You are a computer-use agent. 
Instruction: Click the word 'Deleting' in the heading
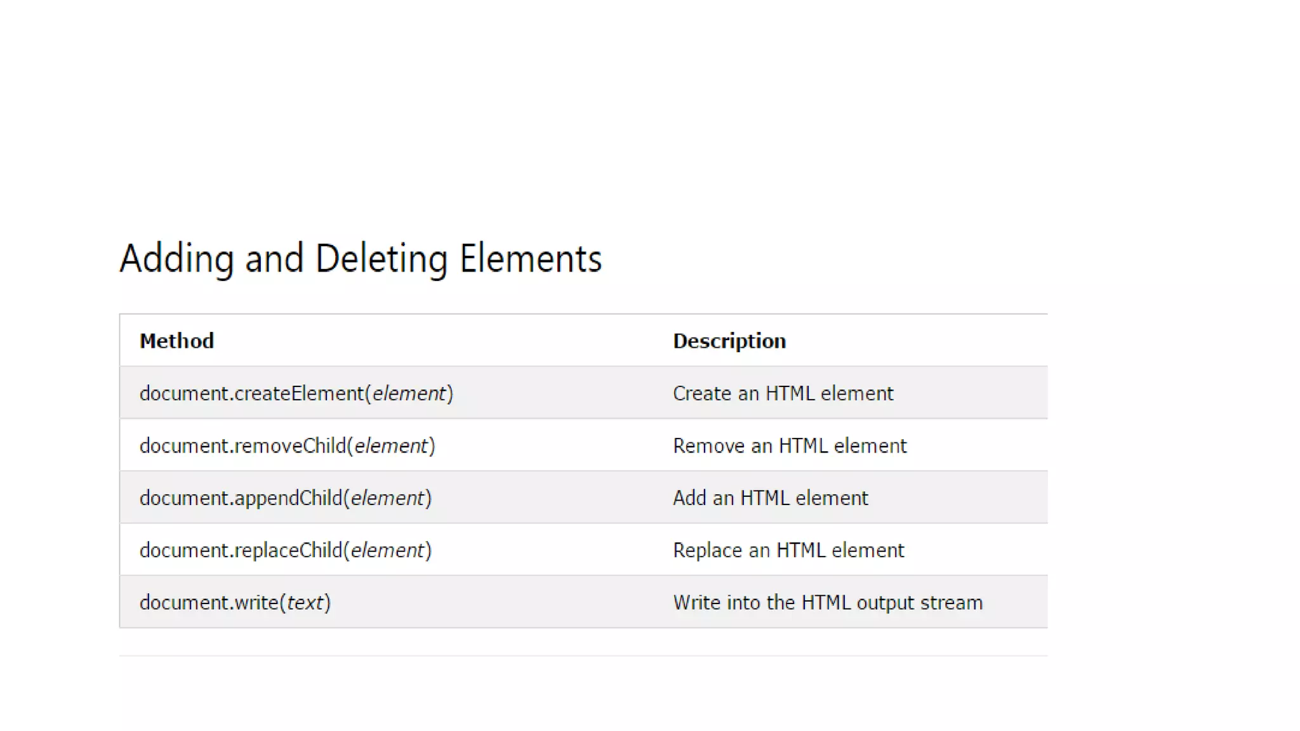pyautogui.click(x=381, y=259)
